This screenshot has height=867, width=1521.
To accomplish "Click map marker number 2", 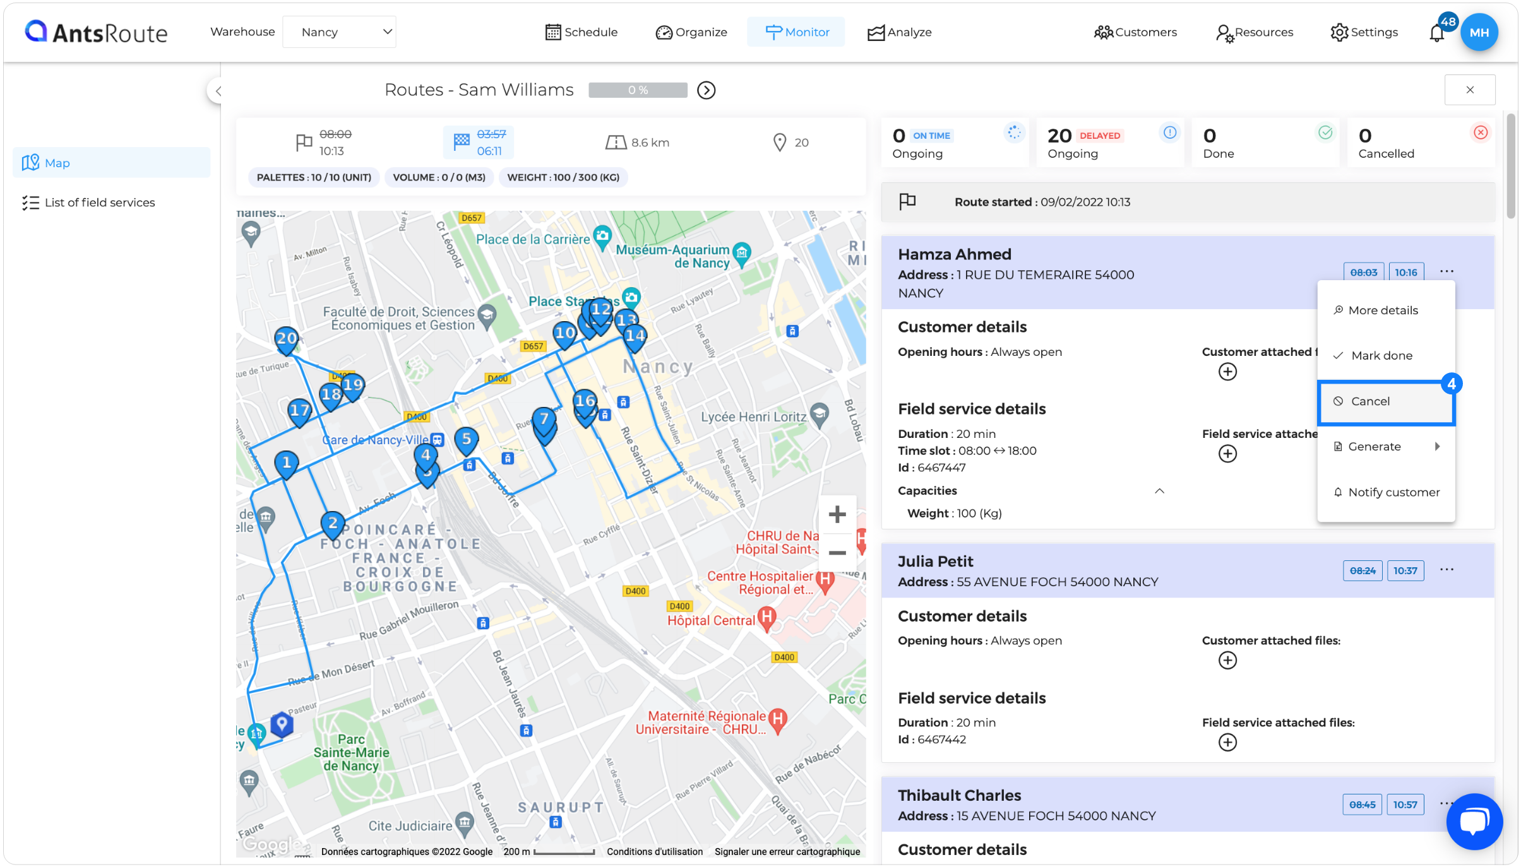I will pyautogui.click(x=332, y=524).
